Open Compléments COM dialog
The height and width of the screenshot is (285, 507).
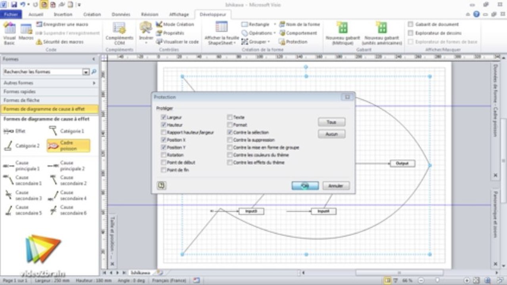pyautogui.click(x=119, y=33)
